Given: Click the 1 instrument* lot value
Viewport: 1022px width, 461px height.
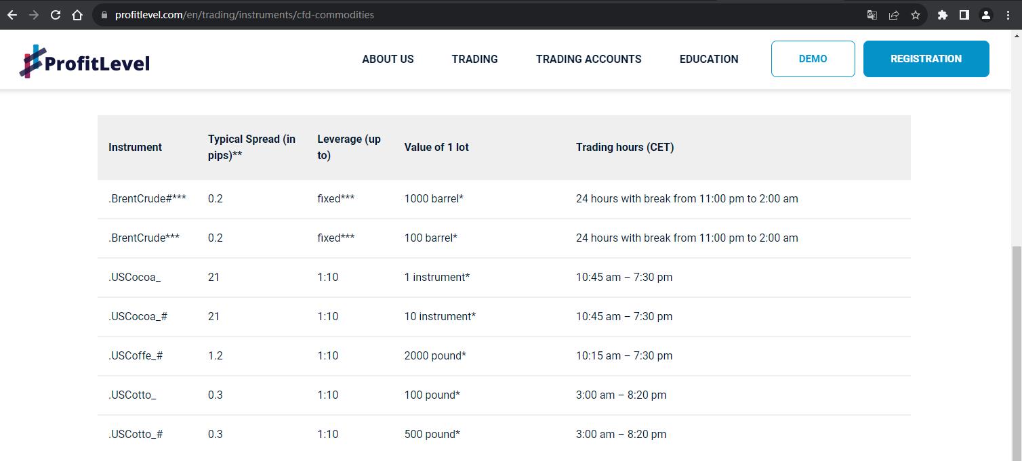Looking at the screenshot, I should (x=436, y=277).
